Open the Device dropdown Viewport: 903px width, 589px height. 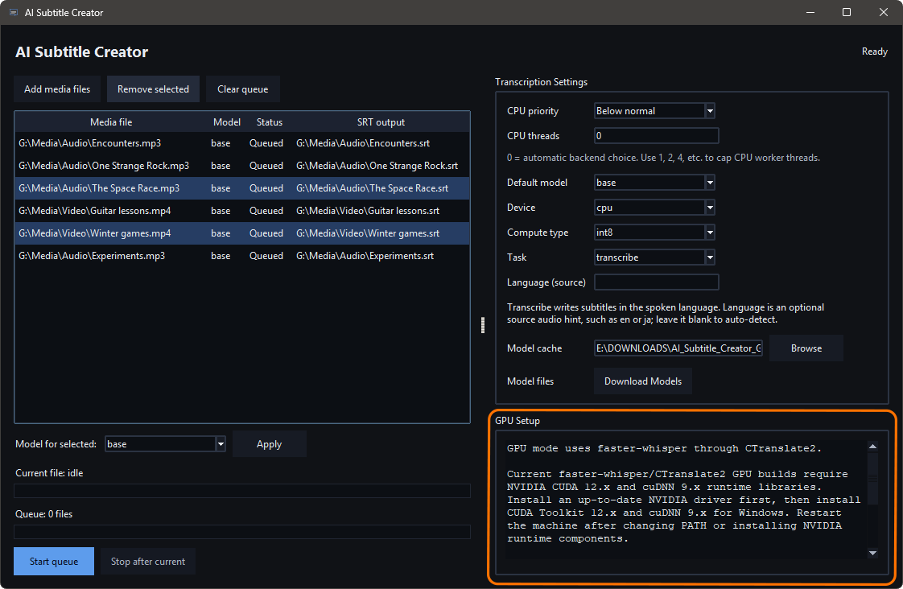(x=710, y=208)
